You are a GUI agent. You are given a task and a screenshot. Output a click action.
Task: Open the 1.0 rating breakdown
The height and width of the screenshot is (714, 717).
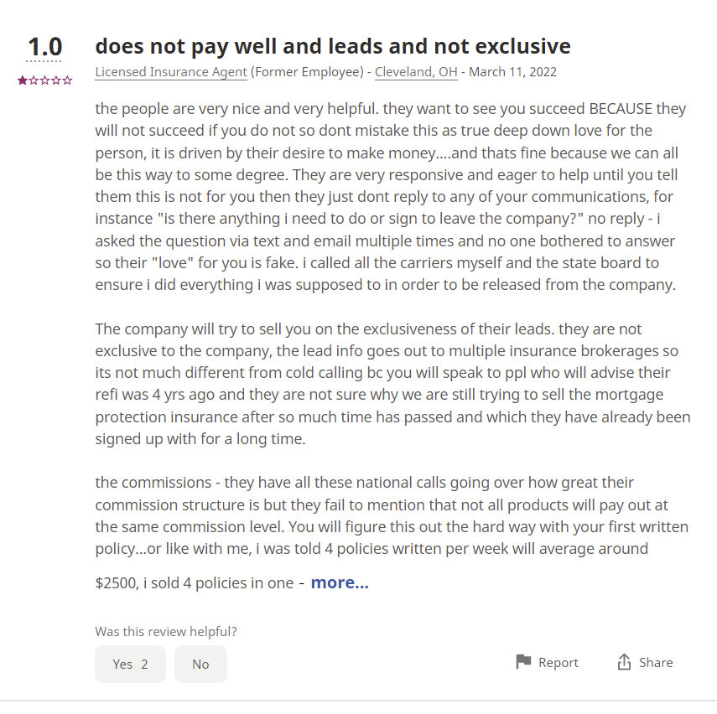pyautogui.click(x=44, y=48)
